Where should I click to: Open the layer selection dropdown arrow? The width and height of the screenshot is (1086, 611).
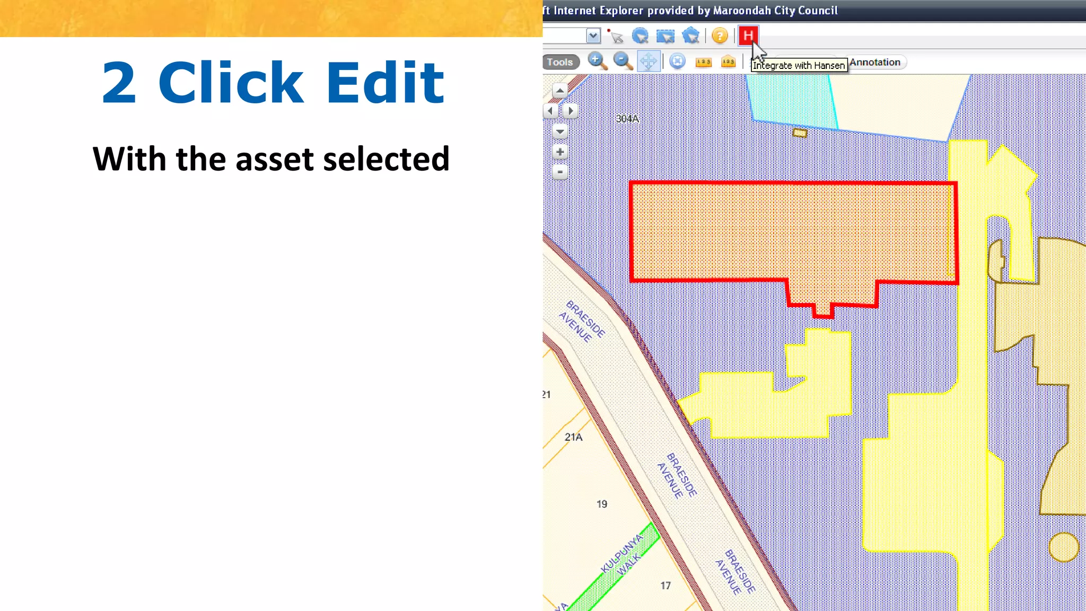(593, 36)
